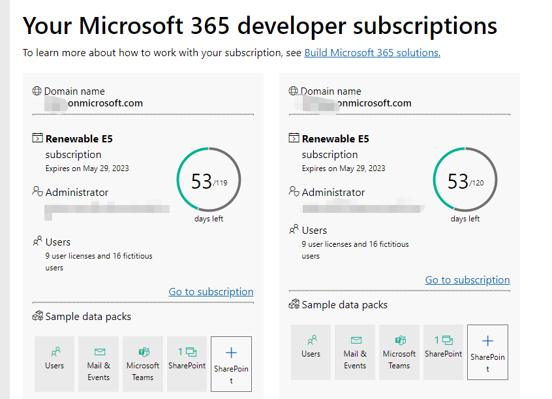Open the Build Microsoft 365 solutions link

pos(372,52)
